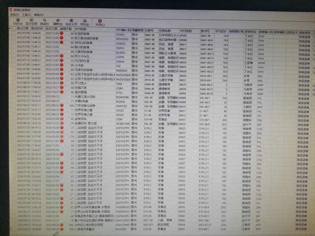The image size is (315, 236).
Task: Click the price cell 572
Action: point(223,216)
